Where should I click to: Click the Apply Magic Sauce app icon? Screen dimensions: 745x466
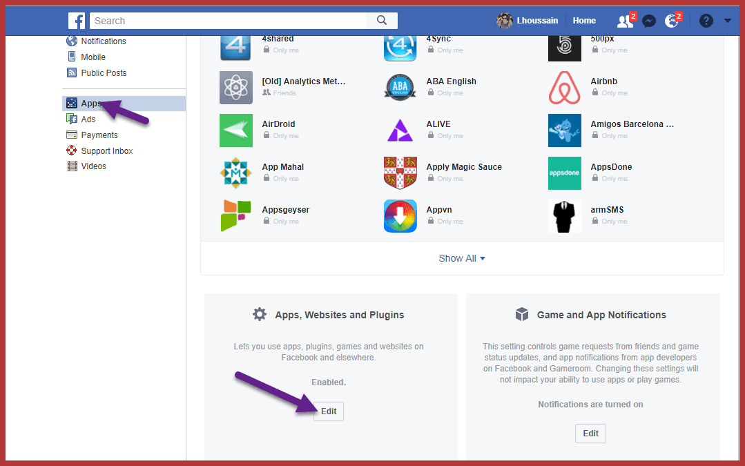click(x=400, y=173)
